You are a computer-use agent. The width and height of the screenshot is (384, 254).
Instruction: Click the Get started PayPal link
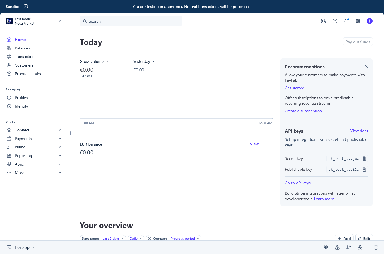click(295, 88)
